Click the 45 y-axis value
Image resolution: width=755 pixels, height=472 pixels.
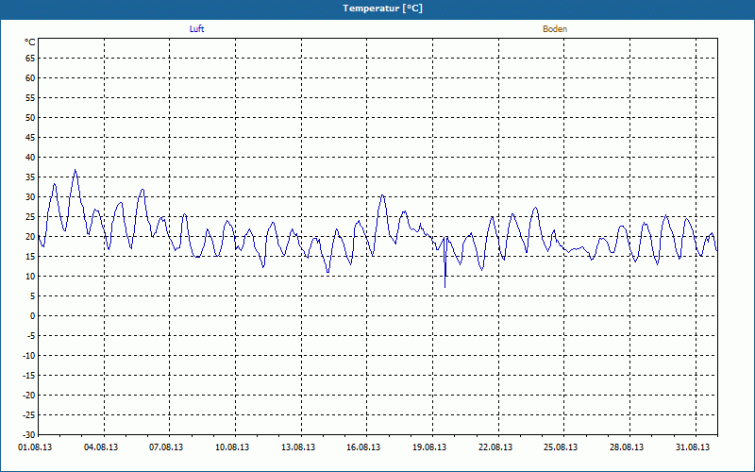click(30, 138)
